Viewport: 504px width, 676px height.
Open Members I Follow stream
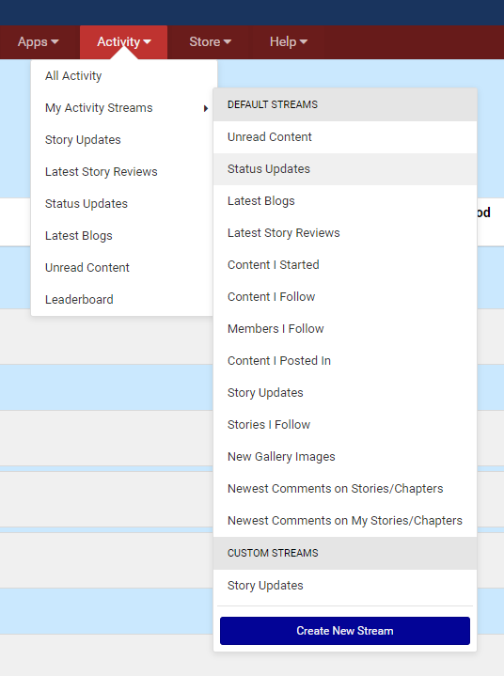pos(345,328)
